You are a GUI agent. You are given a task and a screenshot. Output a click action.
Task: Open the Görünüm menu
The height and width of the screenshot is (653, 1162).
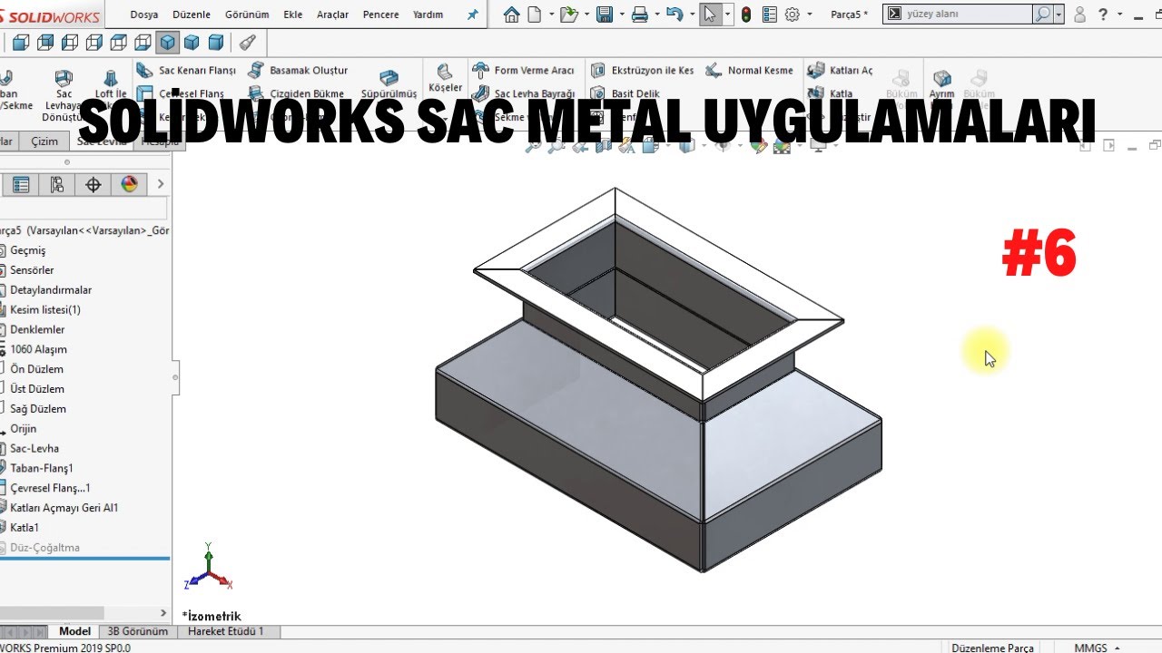pos(247,15)
